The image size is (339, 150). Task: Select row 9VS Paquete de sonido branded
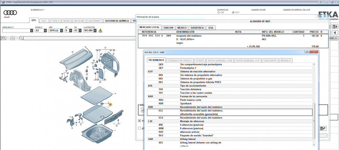[230, 135]
